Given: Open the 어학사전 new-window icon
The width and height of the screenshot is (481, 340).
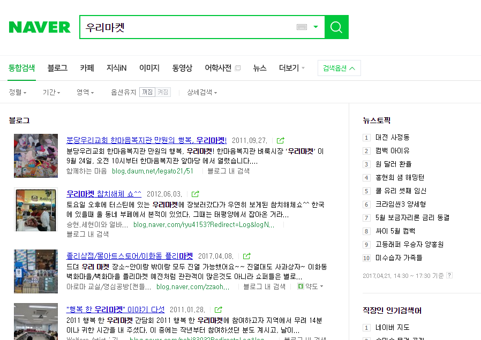Looking at the screenshot, I should [238, 68].
